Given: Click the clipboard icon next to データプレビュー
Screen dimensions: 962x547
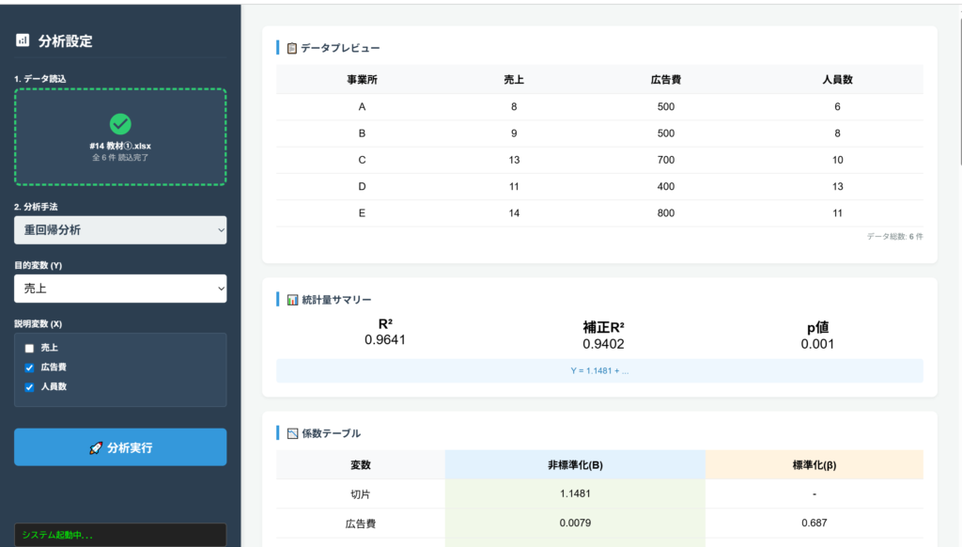Looking at the screenshot, I should click(291, 48).
